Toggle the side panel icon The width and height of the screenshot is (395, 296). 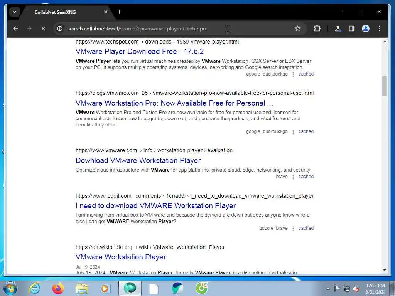click(x=352, y=29)
